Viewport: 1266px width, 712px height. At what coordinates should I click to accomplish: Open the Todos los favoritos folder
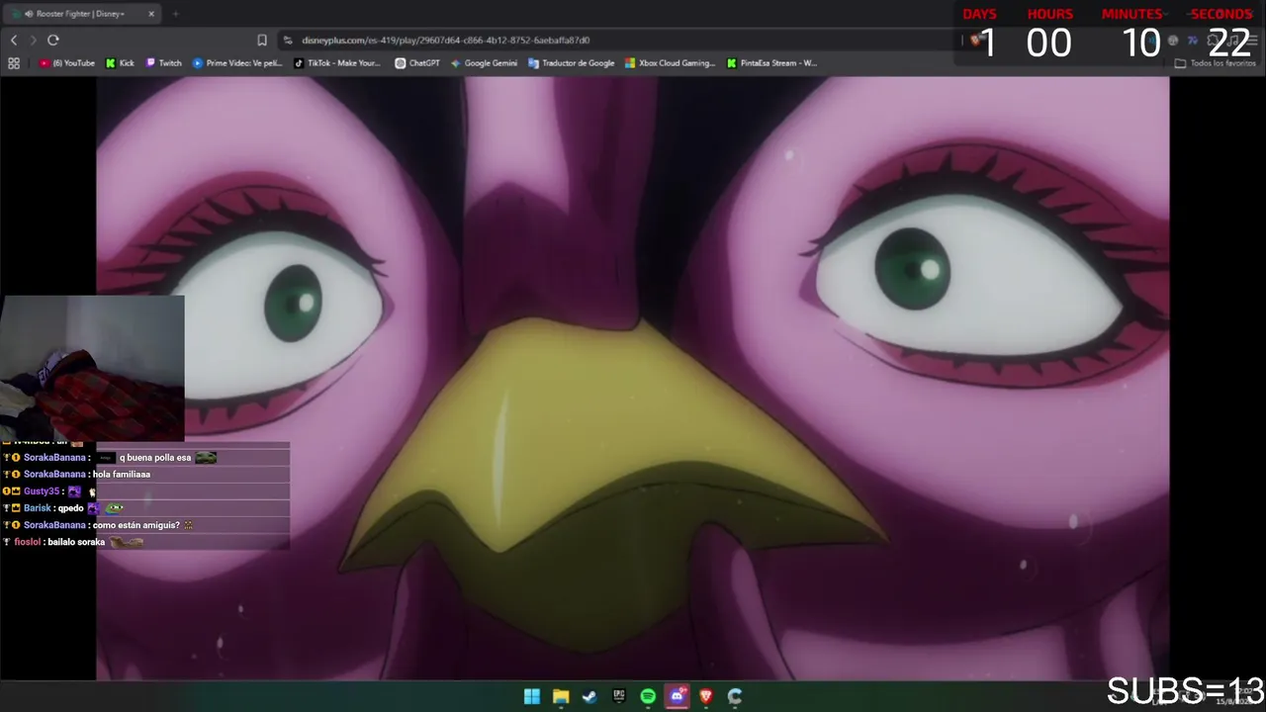[1216, 63]
